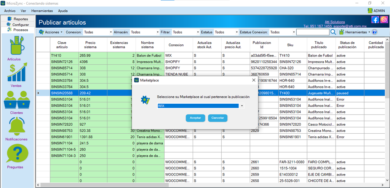390x188 pixels.
Task: Switch to the Procesos tab
Action: pyautogui.click(x=18, y=30)
